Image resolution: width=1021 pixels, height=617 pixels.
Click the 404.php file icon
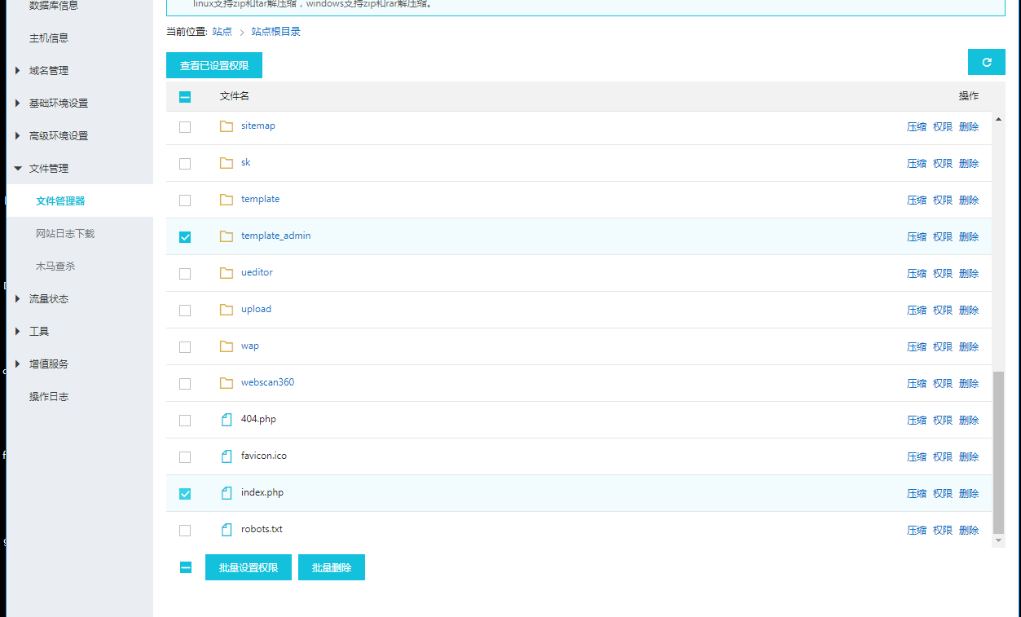pos(227,420)
